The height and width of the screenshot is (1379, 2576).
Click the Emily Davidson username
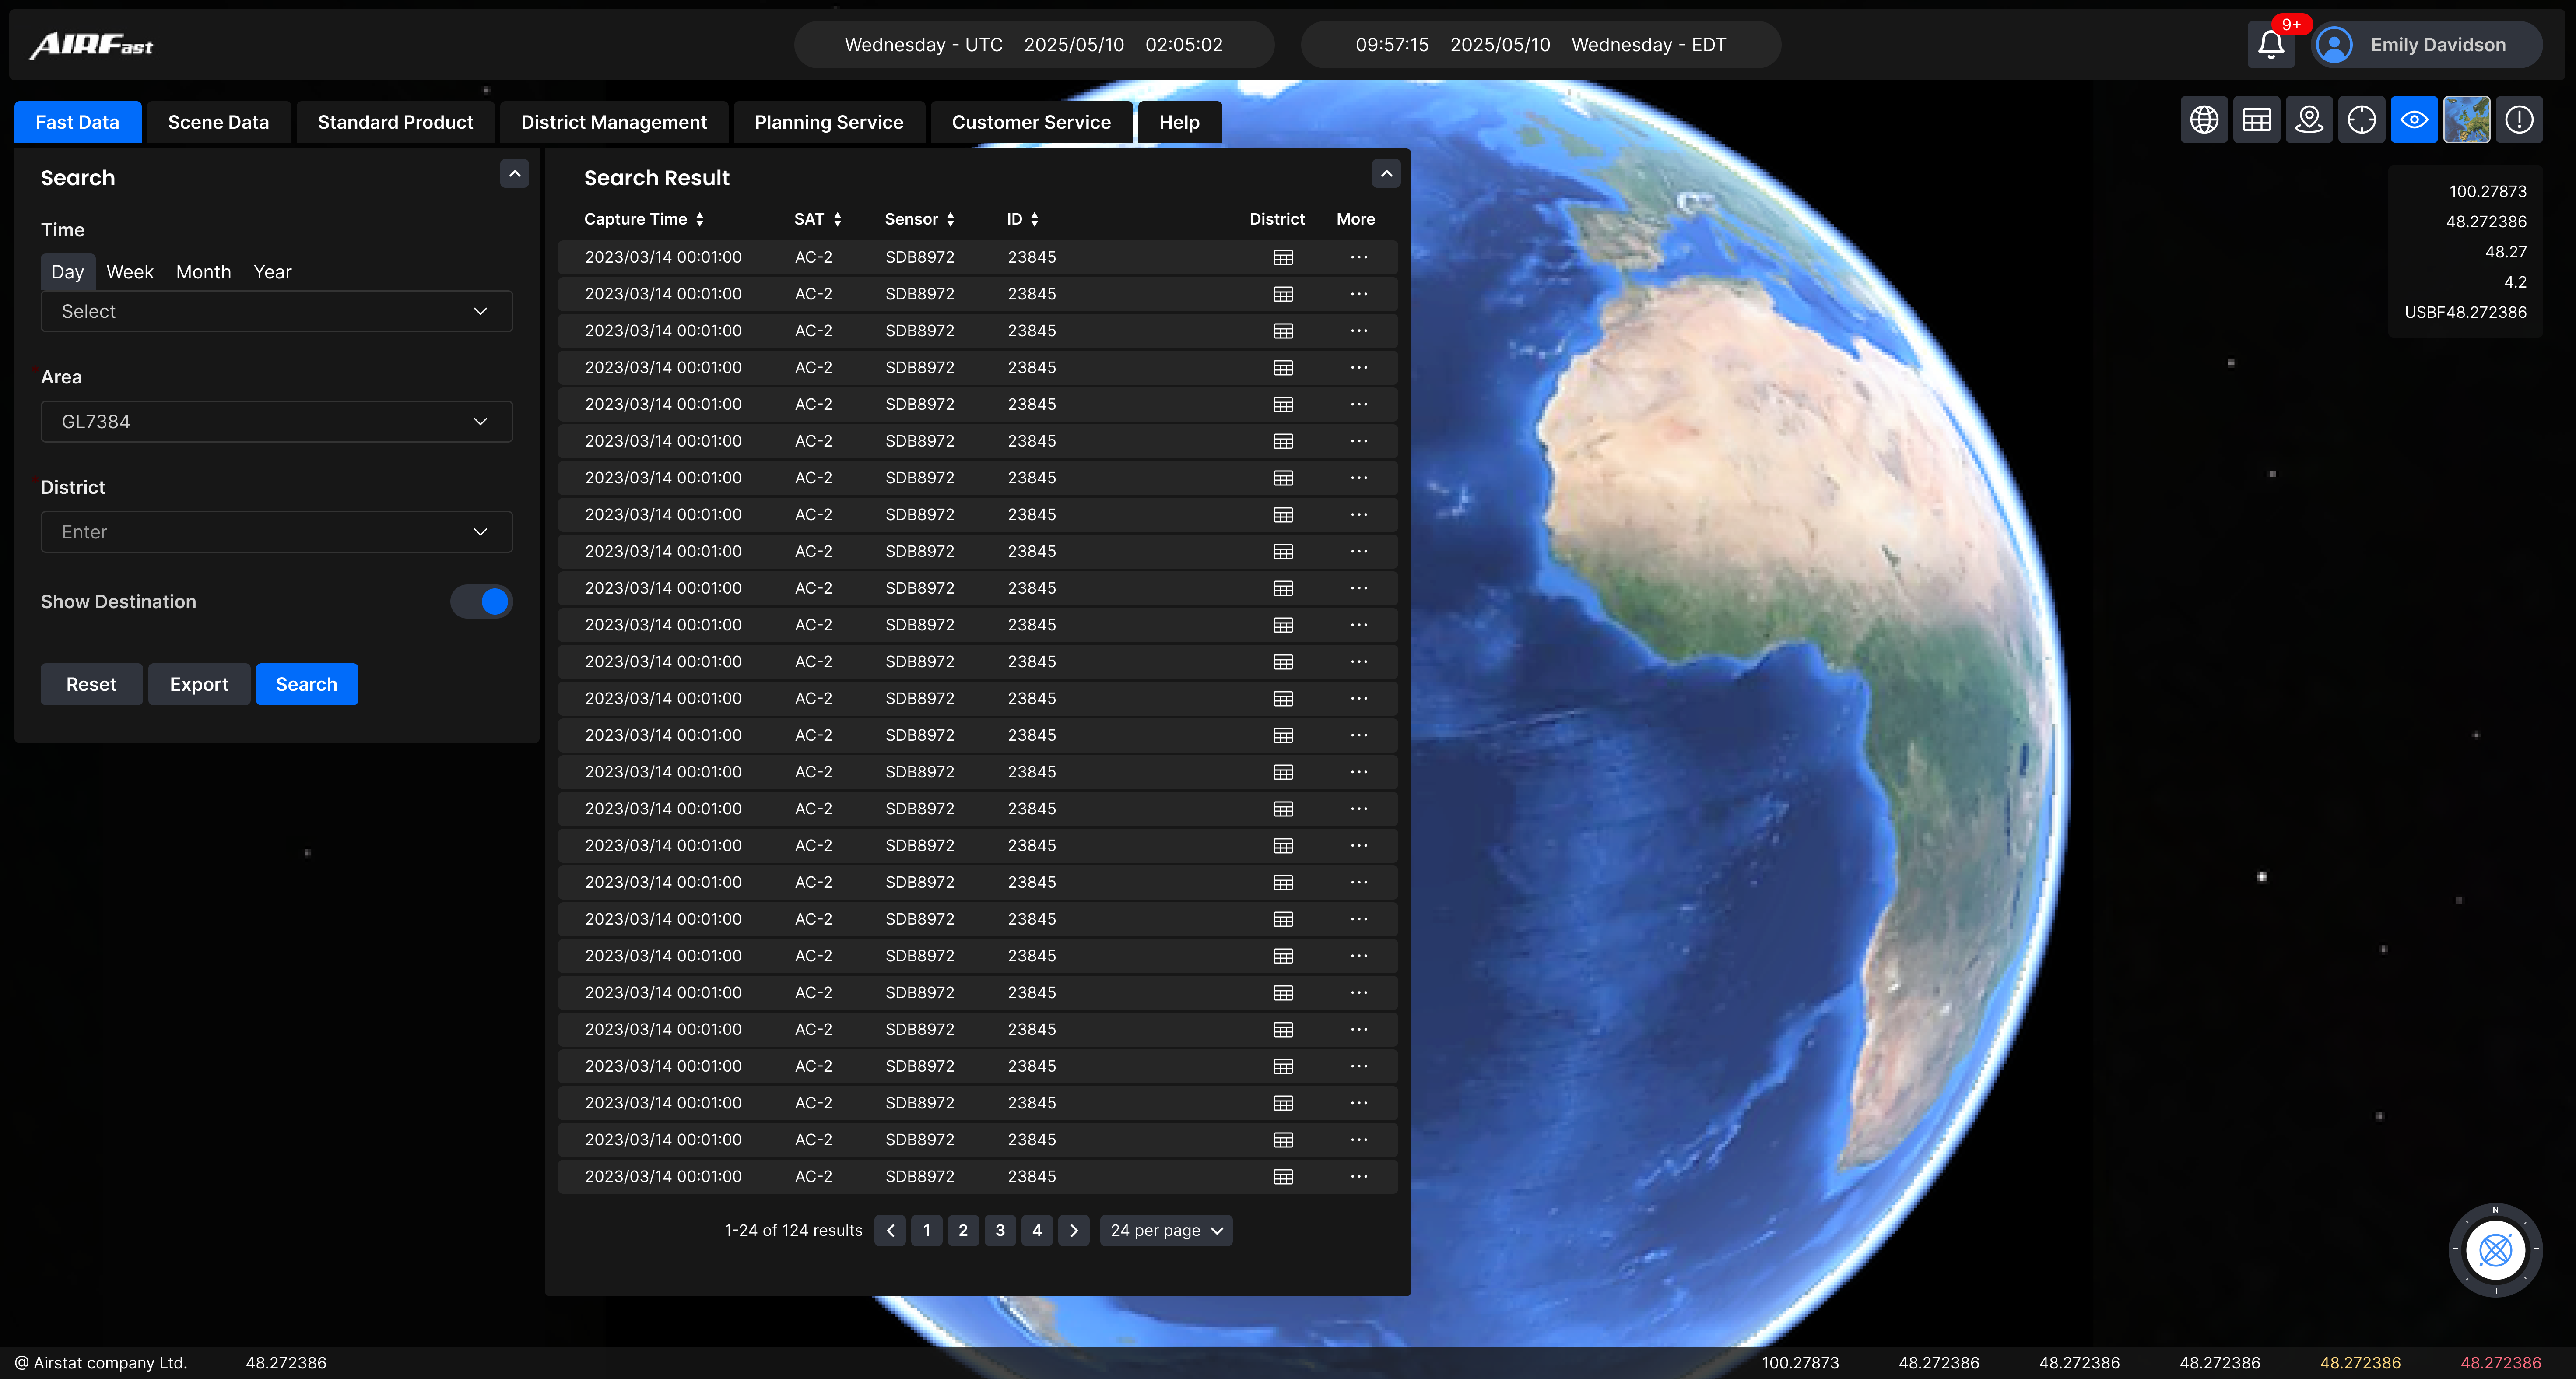[x=2438, y=45]
